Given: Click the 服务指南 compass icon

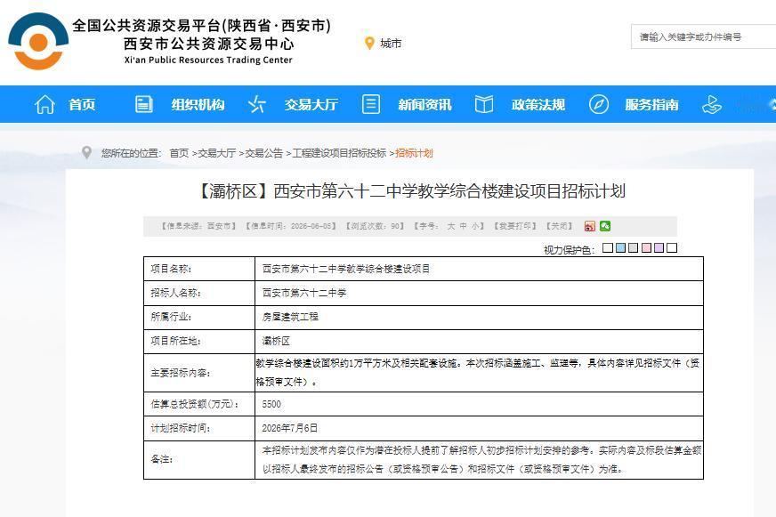Looking at the screenshot, I should 599,104.
